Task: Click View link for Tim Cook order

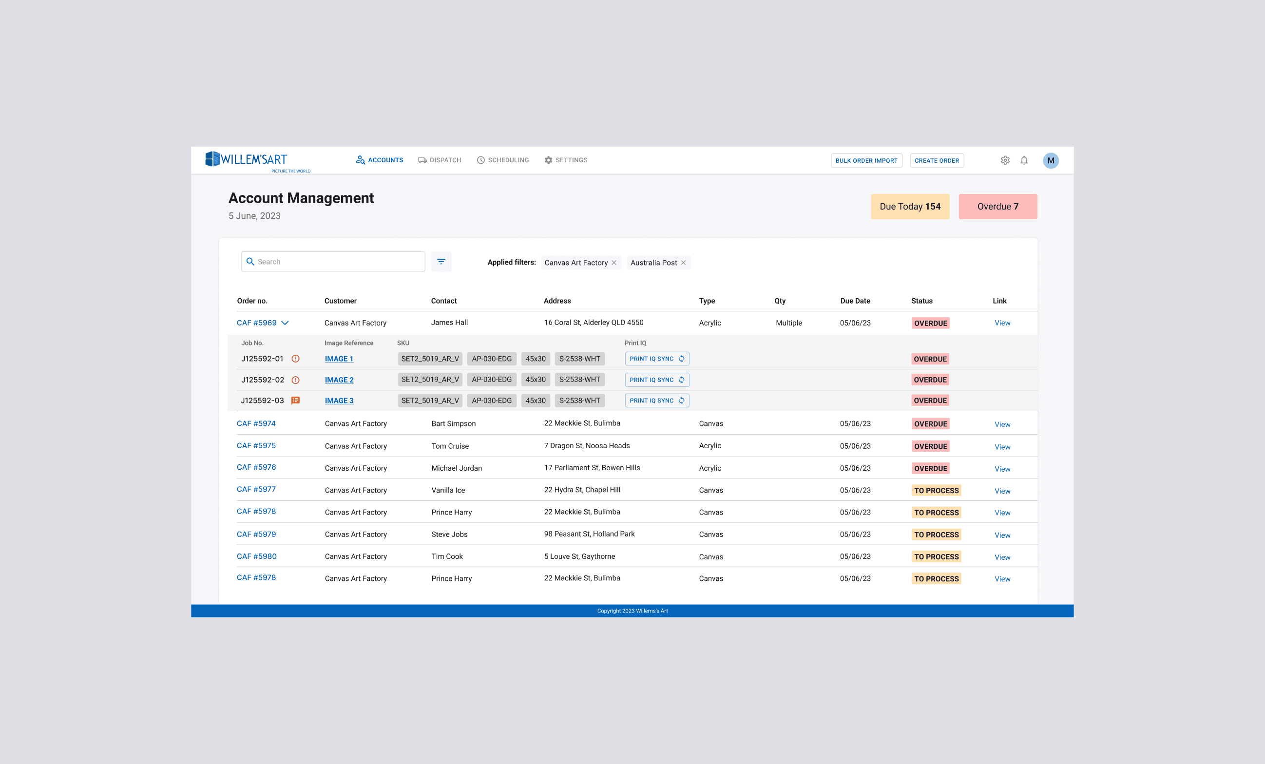Action: (1002, 557)
